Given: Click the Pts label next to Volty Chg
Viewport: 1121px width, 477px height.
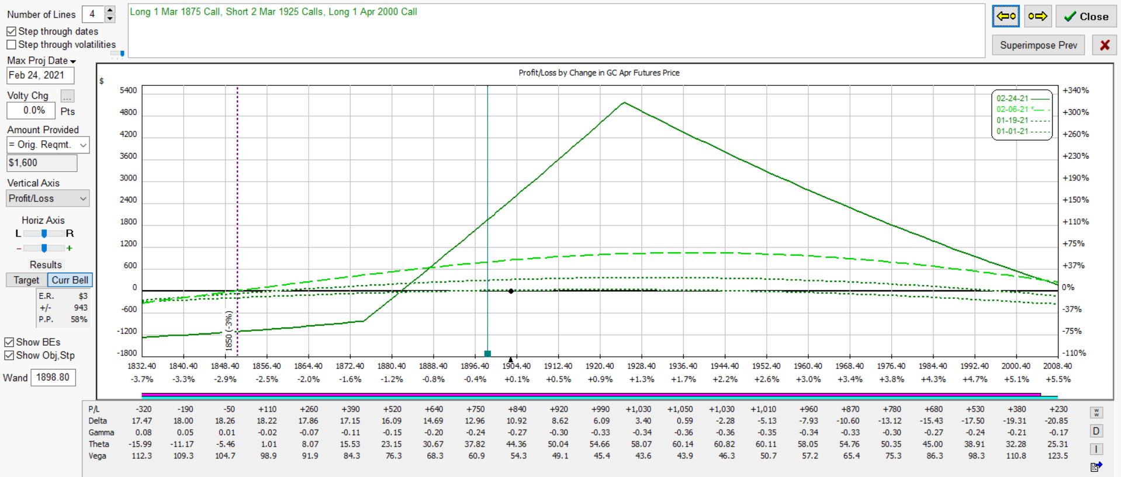Looking at the screenshot, I should 68,112.
